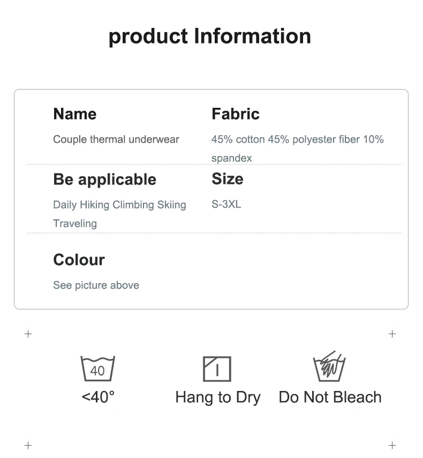Screen dimensions: 423x458
Task: Select the 'Name' heading
Action: [x=74, y=114]
